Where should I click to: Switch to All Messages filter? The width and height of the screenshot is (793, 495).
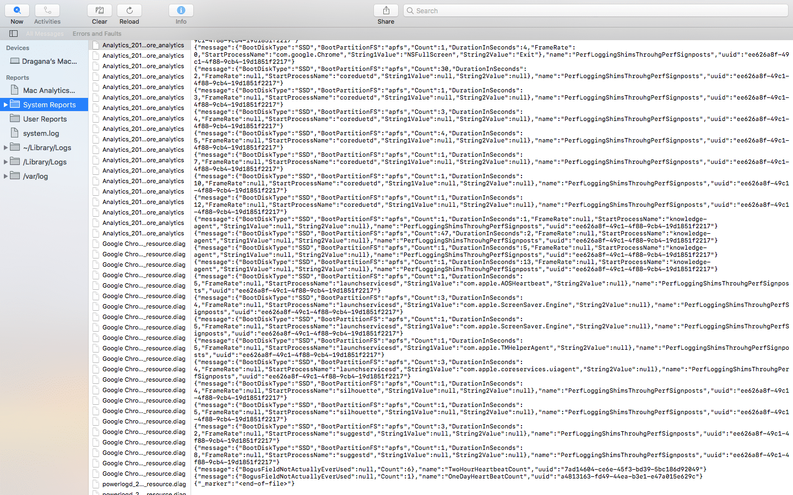pos(45,34)
